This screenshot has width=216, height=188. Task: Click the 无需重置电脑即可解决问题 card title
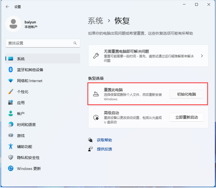(x=126, y=51)
